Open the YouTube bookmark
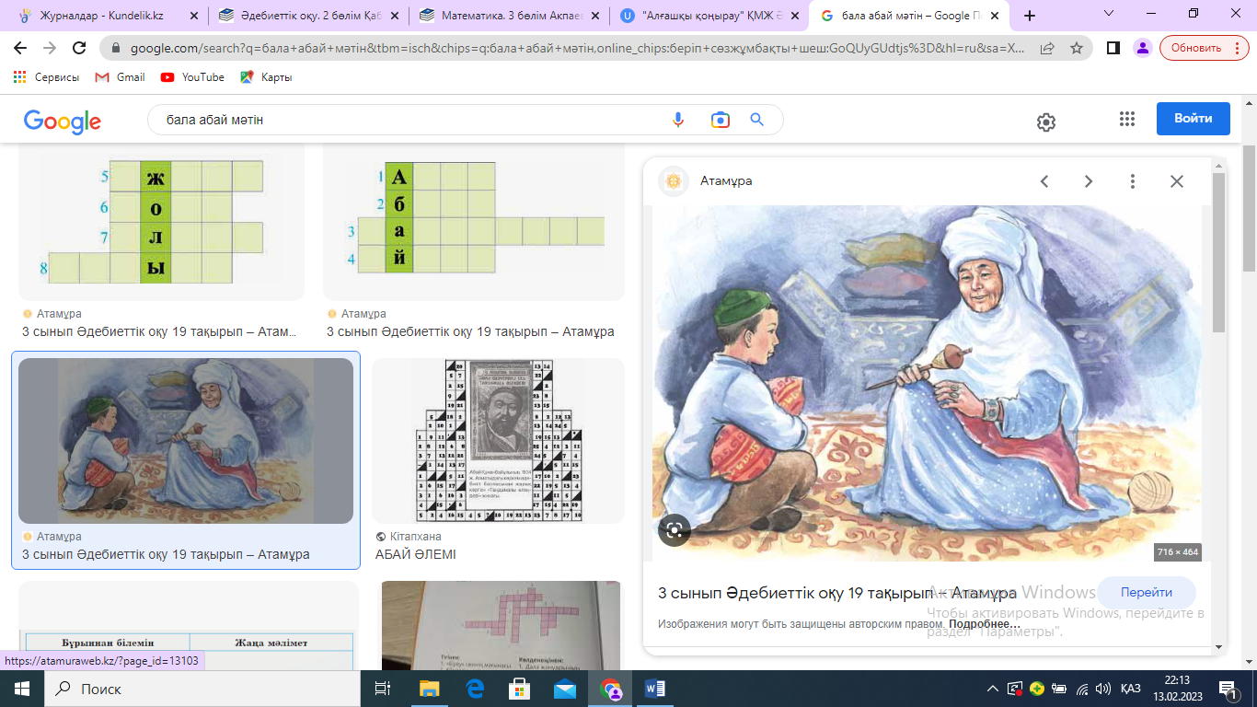Viewport: 1257px width, 707px height. [x=192, y=77]
